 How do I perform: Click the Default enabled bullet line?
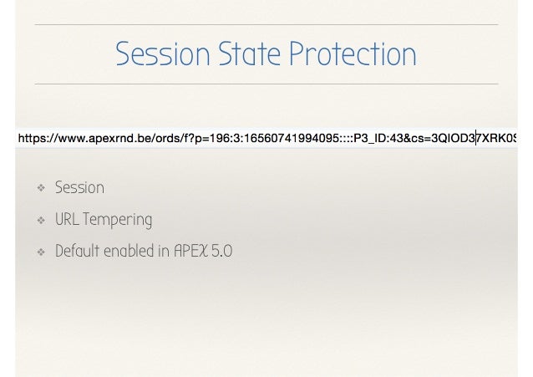tap(144, 251)
